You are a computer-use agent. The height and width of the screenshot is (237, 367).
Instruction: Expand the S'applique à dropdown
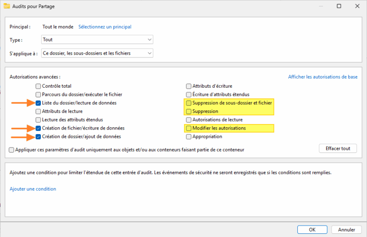point(97,53)
